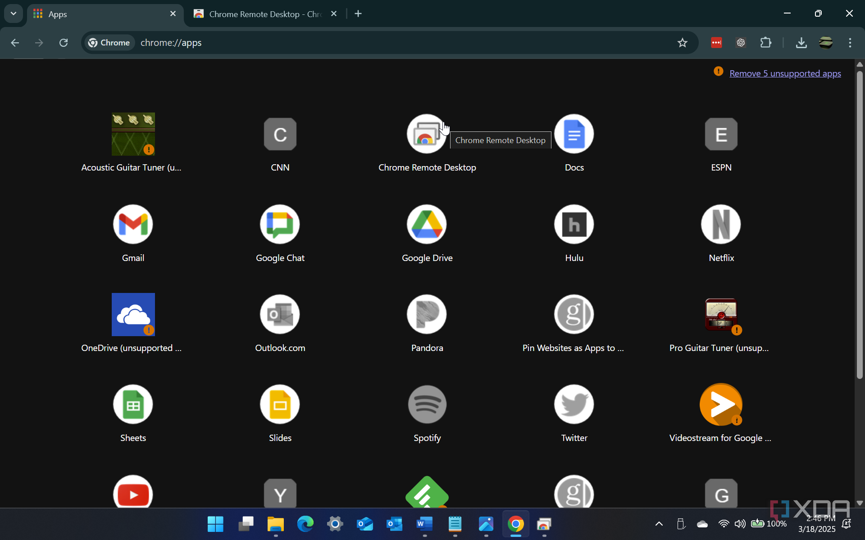Open a new tab with plus button
The image size is (865, 540).
pos(358,14)
